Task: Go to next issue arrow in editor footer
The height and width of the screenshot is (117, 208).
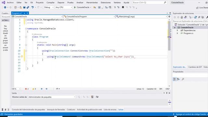Action: [x=46, y=89]
